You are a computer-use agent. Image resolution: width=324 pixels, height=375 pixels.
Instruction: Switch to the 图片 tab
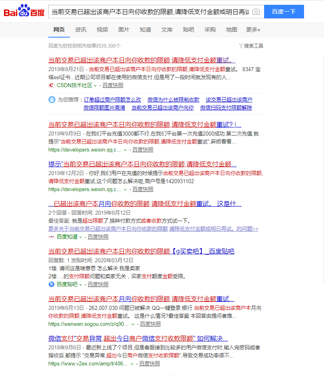click(124, 30)
